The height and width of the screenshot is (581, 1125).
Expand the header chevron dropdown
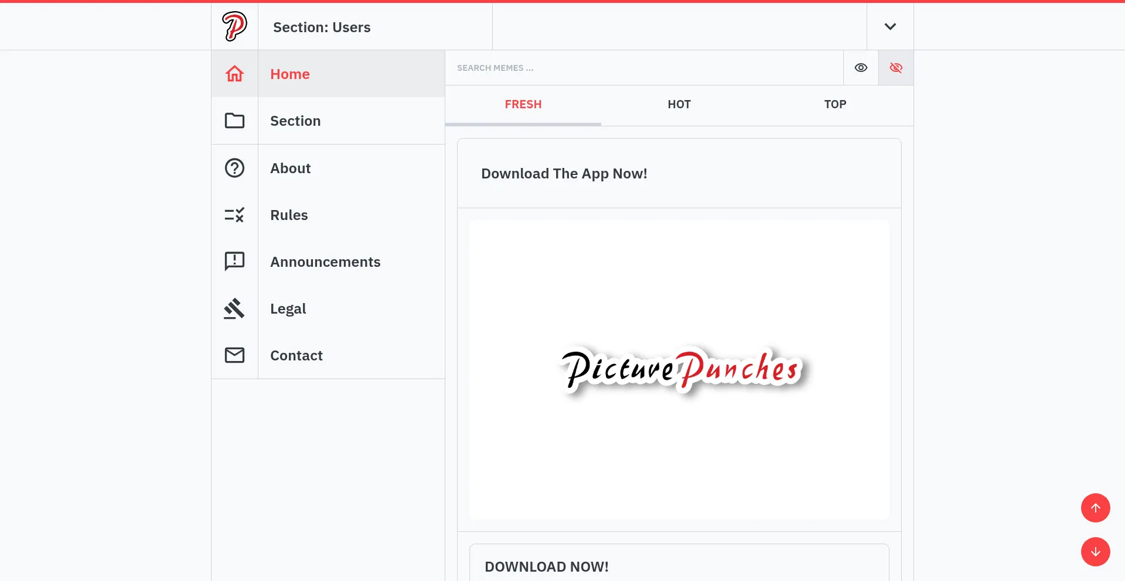890,26
